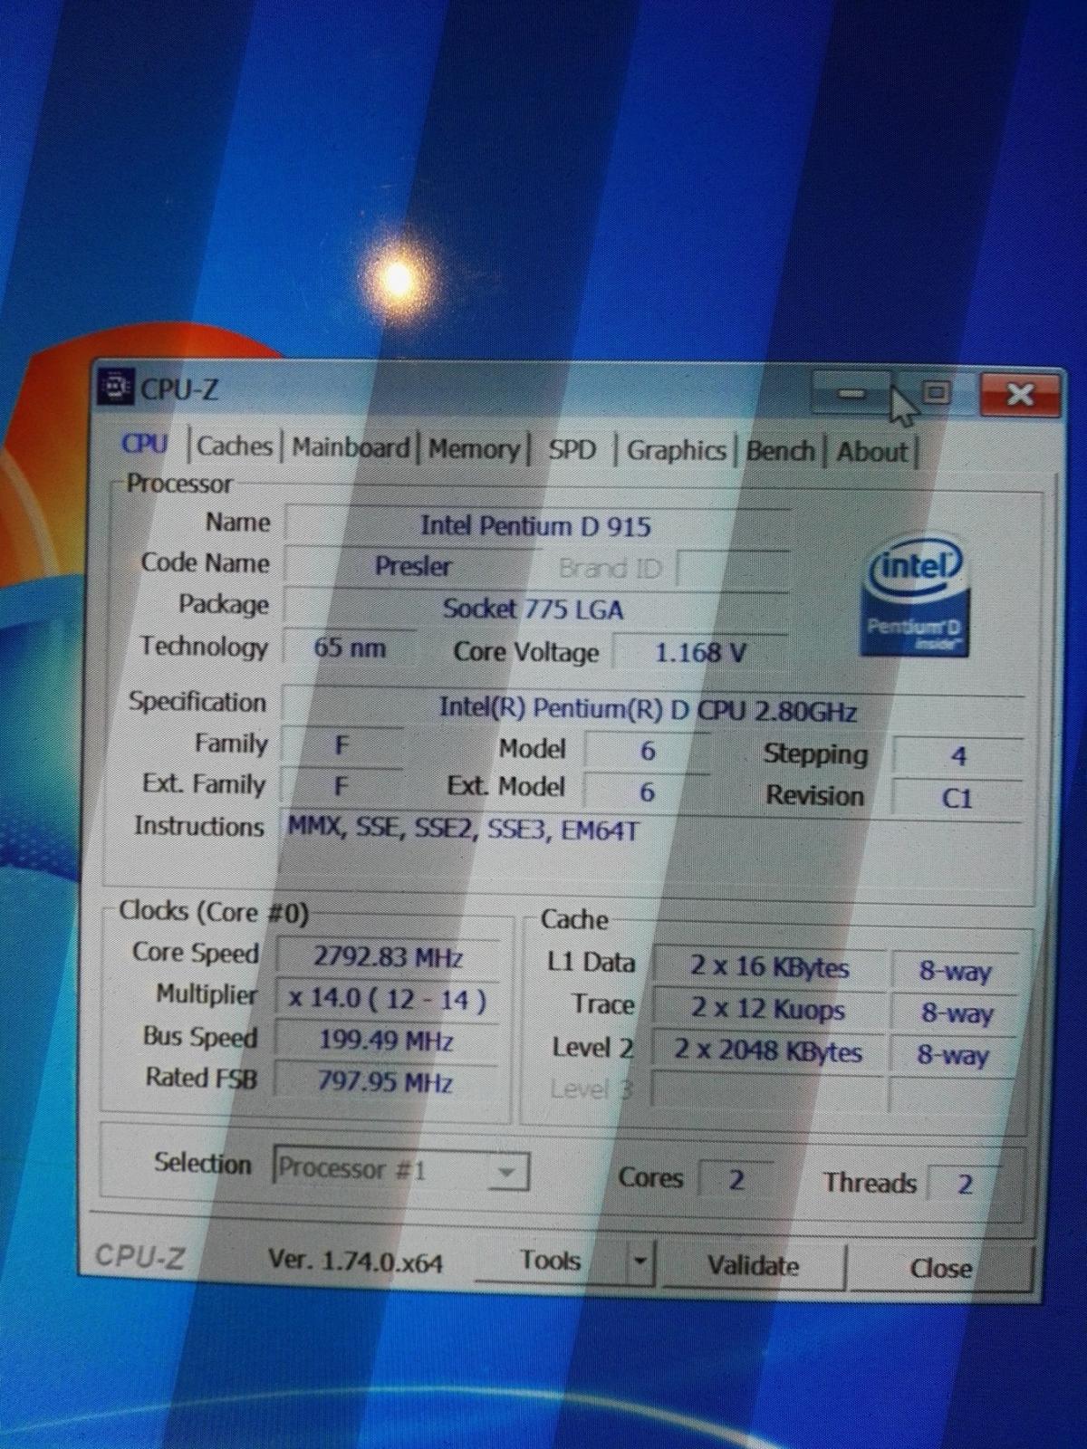1087x1449 pixels.
Task: Click the L1 Data value 2 x 16 KBytes
Action: point(769,967)
